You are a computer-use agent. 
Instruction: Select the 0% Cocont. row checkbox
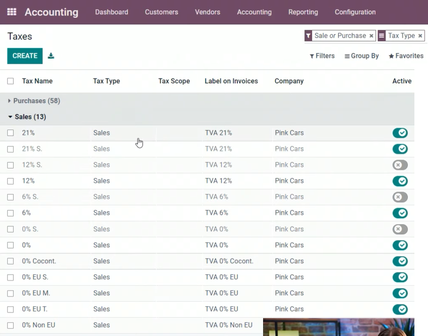click(11, 261)
